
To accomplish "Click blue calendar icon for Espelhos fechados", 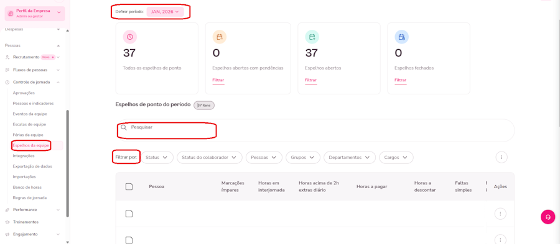I will click(402, 37).
